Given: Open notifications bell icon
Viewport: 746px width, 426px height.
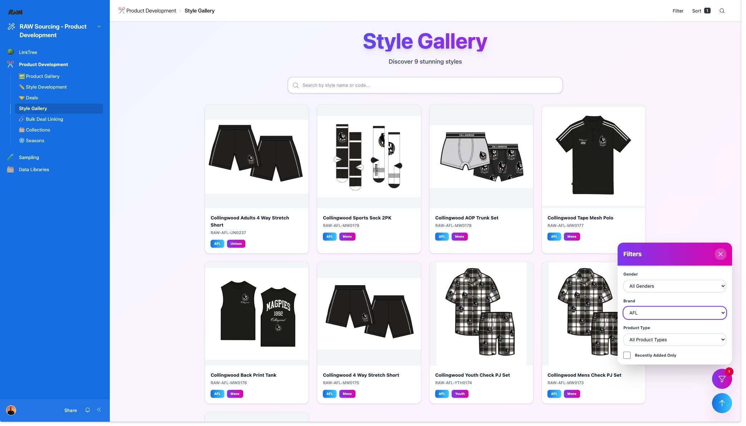Looking at the screenshot, I should [x=88, y=410].
